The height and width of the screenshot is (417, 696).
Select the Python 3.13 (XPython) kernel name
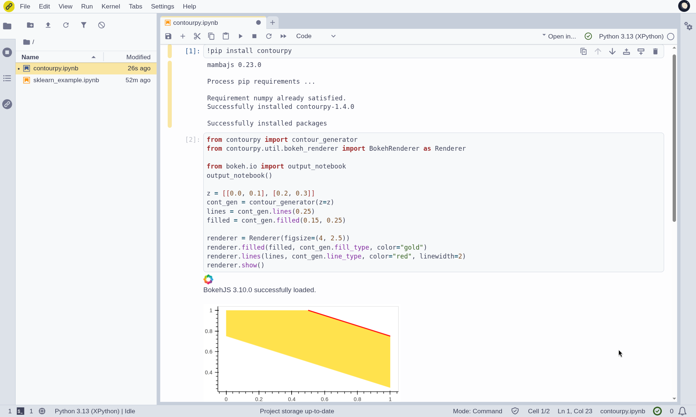[631, 36]
